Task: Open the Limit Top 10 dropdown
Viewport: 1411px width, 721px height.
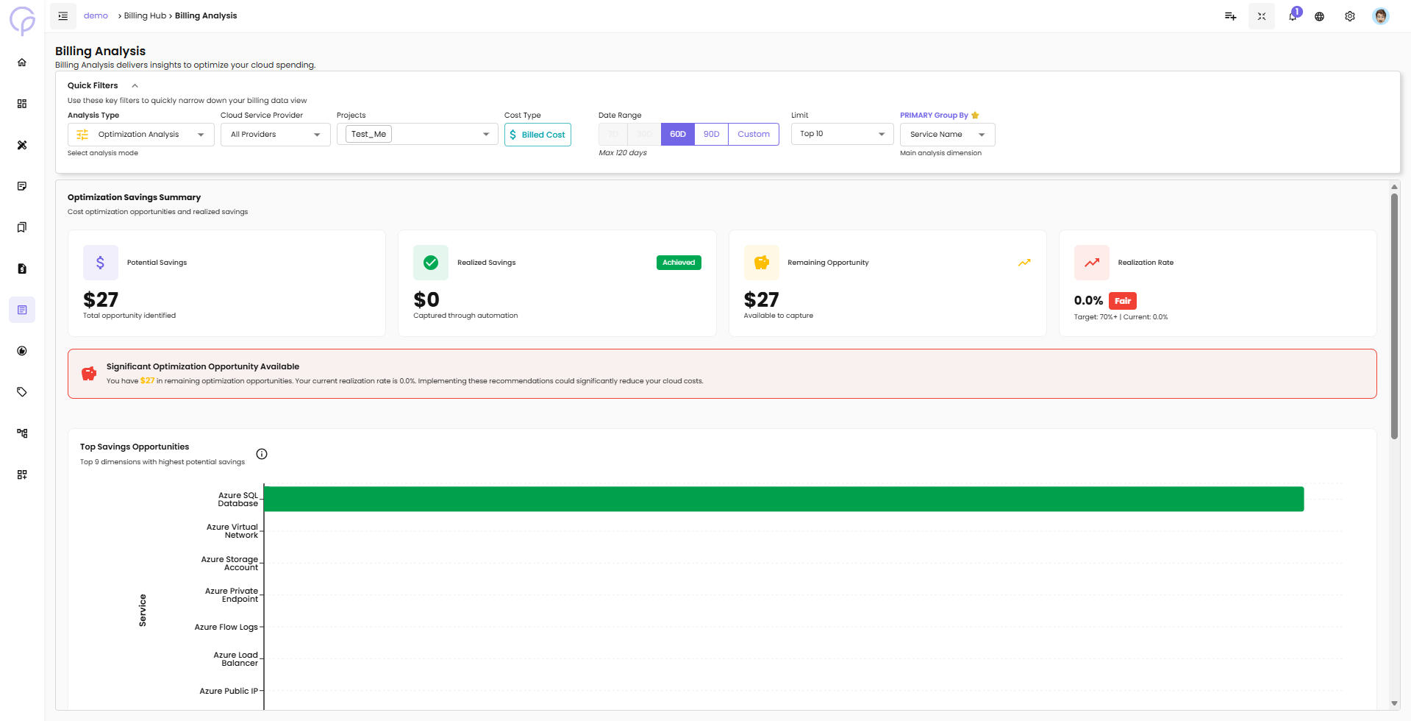Action: pos(842,134)
